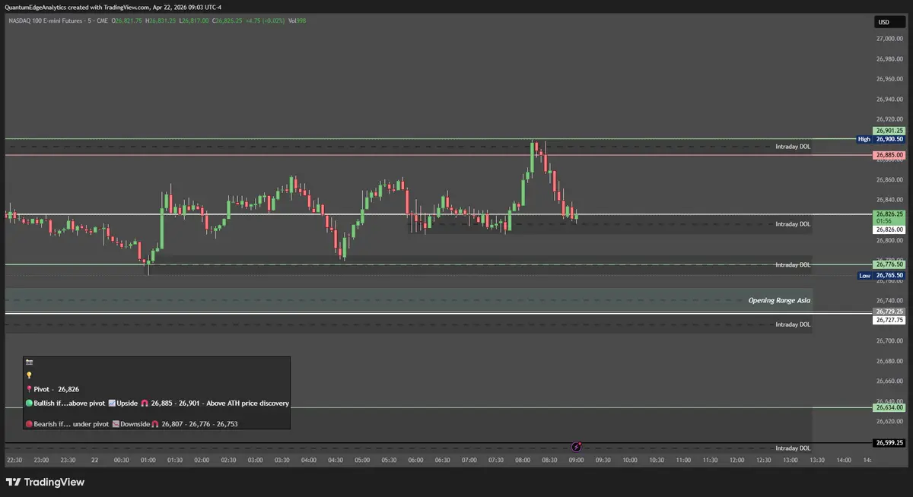Click the Above ATH price discovery text

tap(247, 403)
